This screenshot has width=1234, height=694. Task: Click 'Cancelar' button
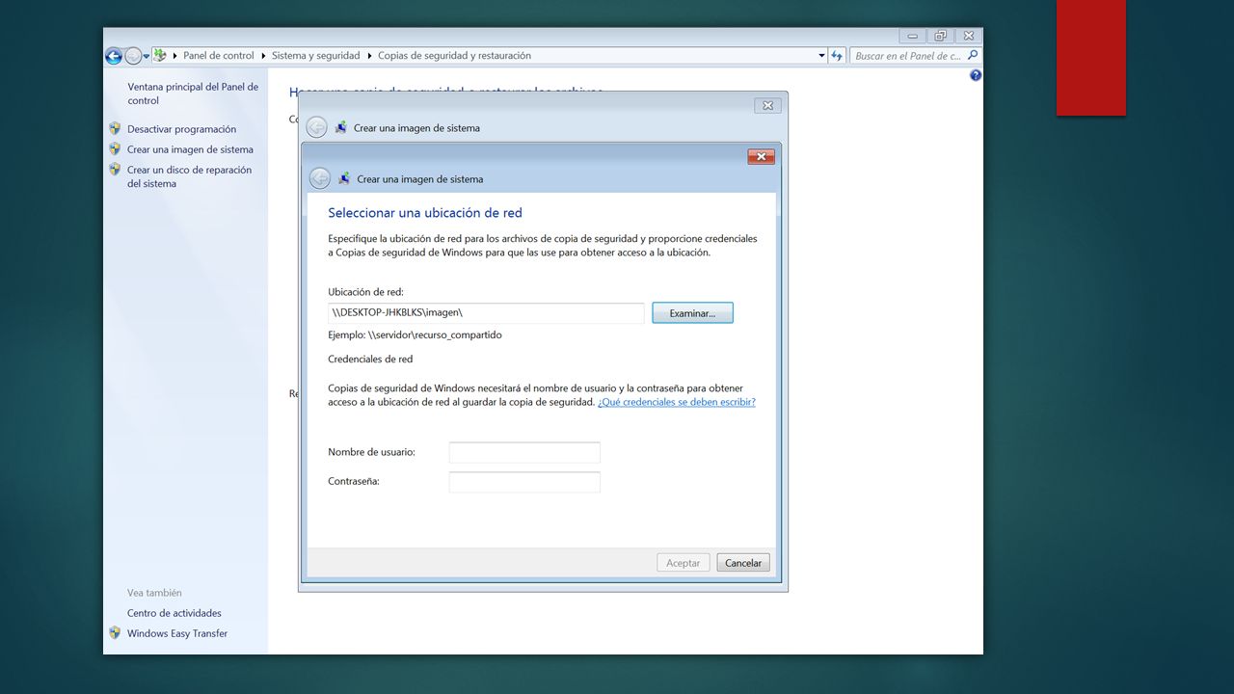(x=743, y=563)
